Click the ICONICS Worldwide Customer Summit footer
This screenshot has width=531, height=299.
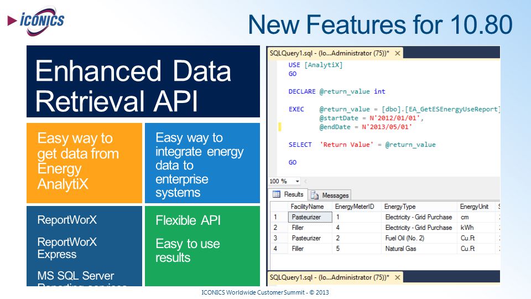click(265, 292)
